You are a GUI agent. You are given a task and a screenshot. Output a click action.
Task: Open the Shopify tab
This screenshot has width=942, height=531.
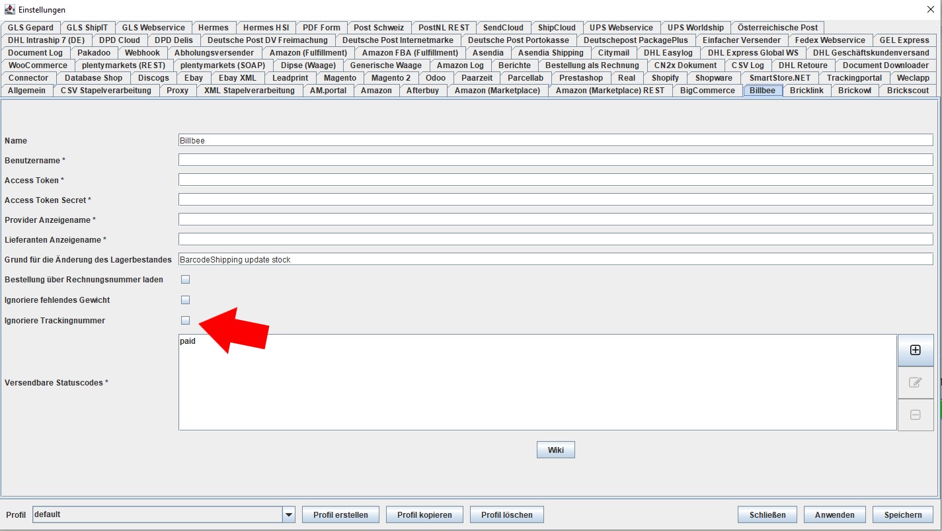point(665,78)
